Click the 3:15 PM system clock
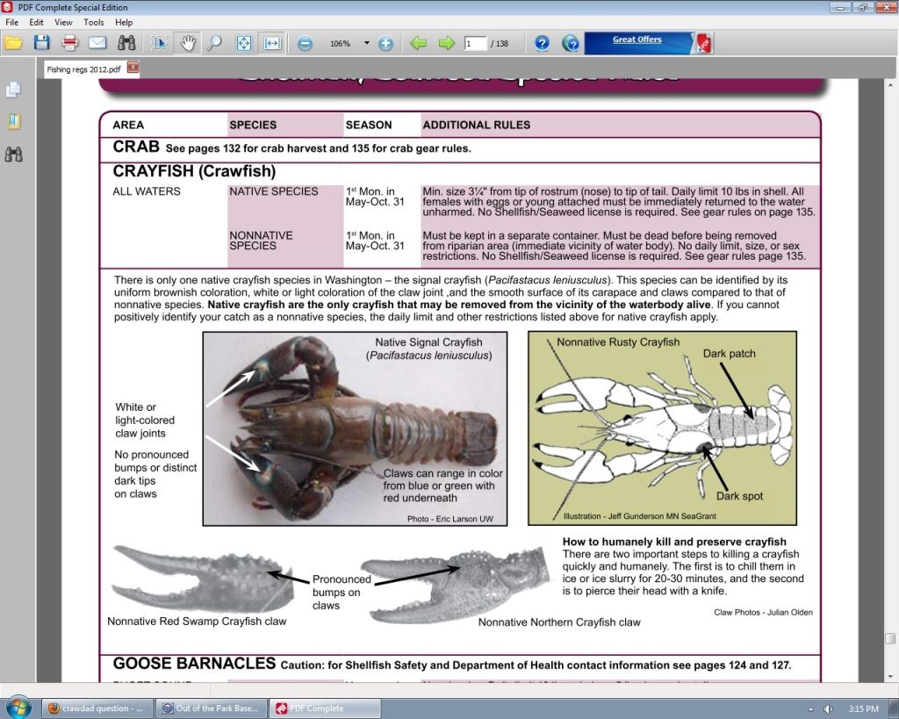 [864, 708]
